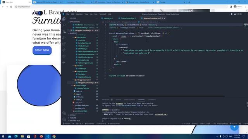Viewport: 248px width, 139px height.
Task: Open the Help menu in VS Code
Action: click(109, 14)
